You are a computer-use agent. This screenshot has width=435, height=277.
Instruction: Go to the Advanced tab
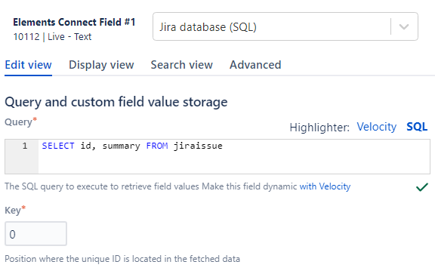point(255,65)
